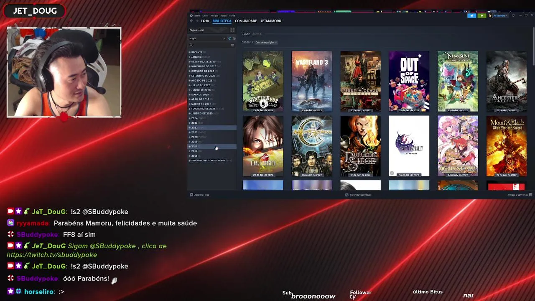Open the Ancestors Legacy game cover
The height and width of the screenshot is (301, 535).
click(x=507, y=82)
